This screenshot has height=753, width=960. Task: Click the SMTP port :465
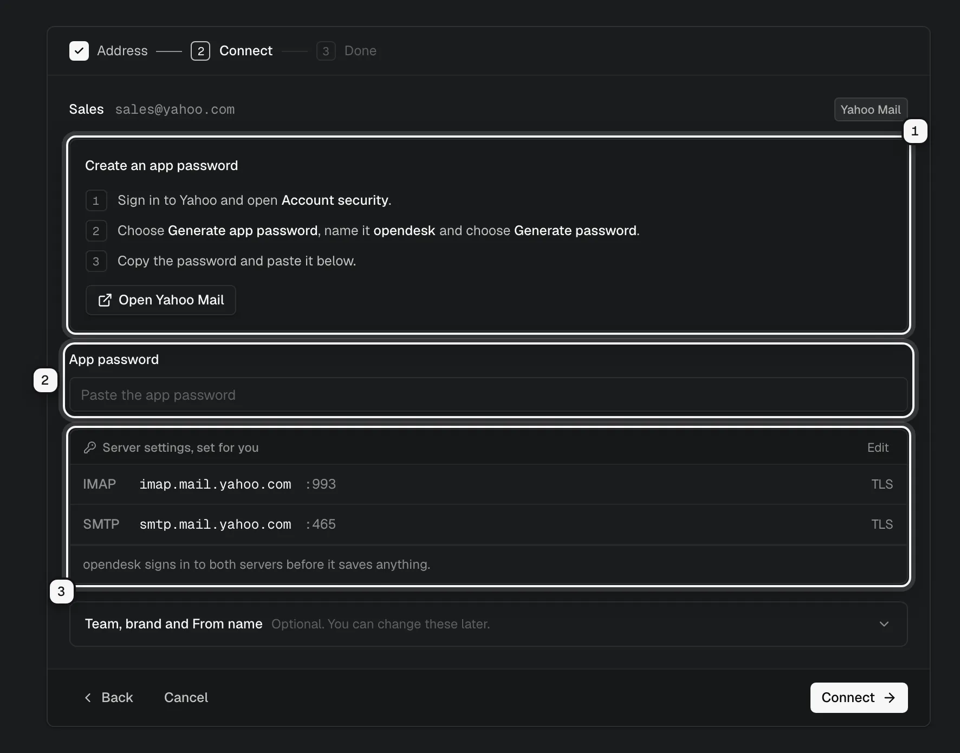(321, 524)
